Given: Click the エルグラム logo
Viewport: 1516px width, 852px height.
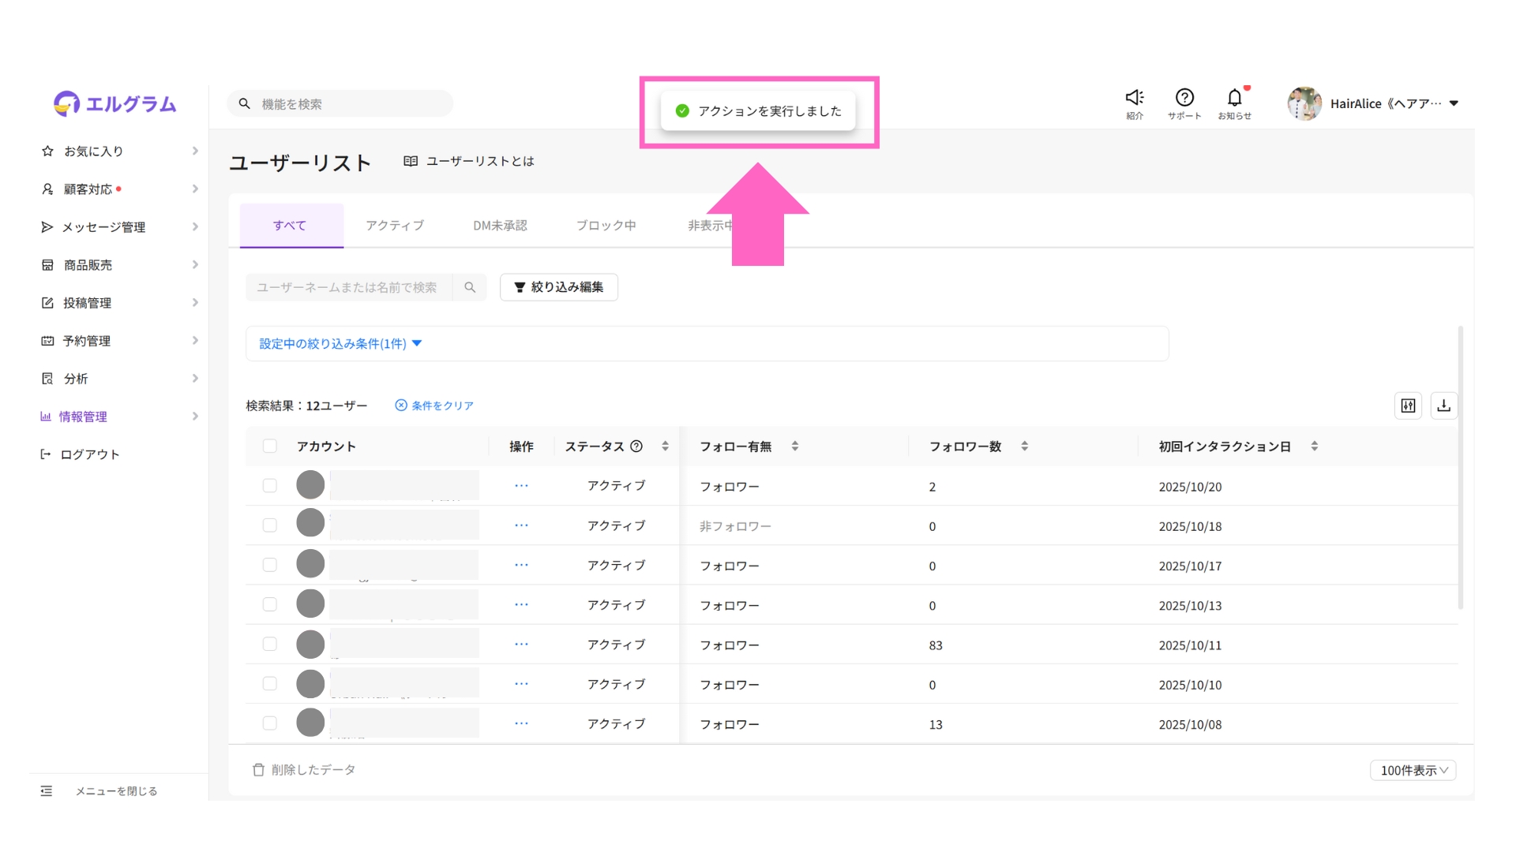Looking at the screenshot, I should click(x=115, y=103).
